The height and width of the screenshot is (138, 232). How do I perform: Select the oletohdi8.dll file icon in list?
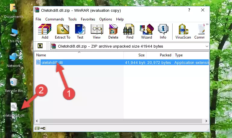pyautogui.click(x=38, y=62)
